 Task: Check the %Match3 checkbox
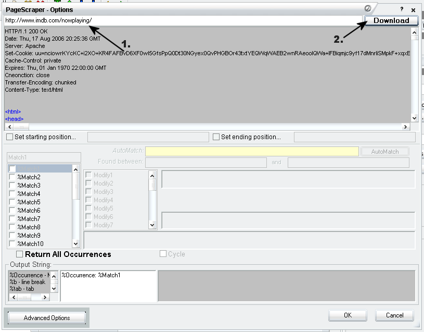[x=12, y=186]
